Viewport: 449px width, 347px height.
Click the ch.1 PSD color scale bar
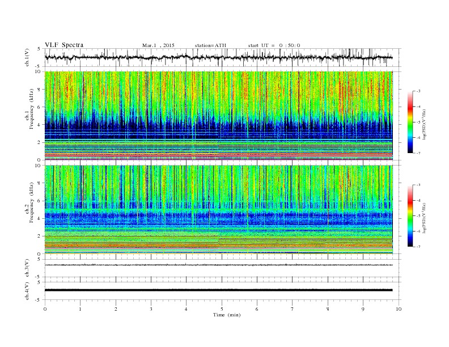[x=410, y=122]
